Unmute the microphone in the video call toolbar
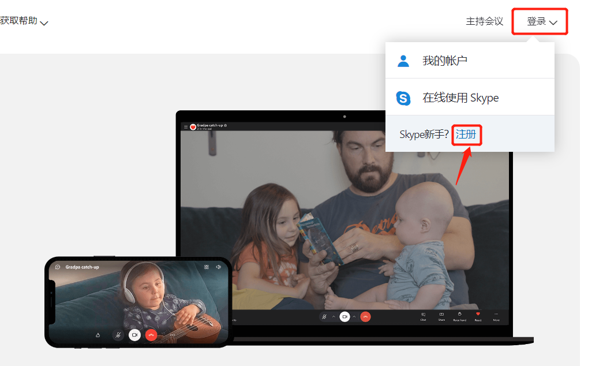 pos(324,315)
